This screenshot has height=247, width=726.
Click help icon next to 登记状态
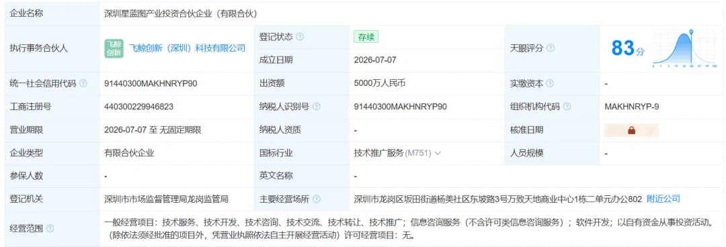[300, 37]
